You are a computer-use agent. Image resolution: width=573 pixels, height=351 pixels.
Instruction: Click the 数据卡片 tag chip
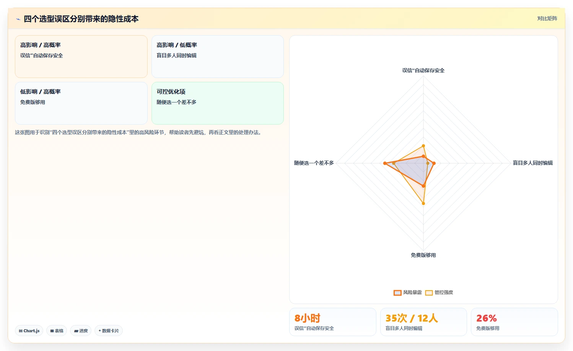coord(109,331)
